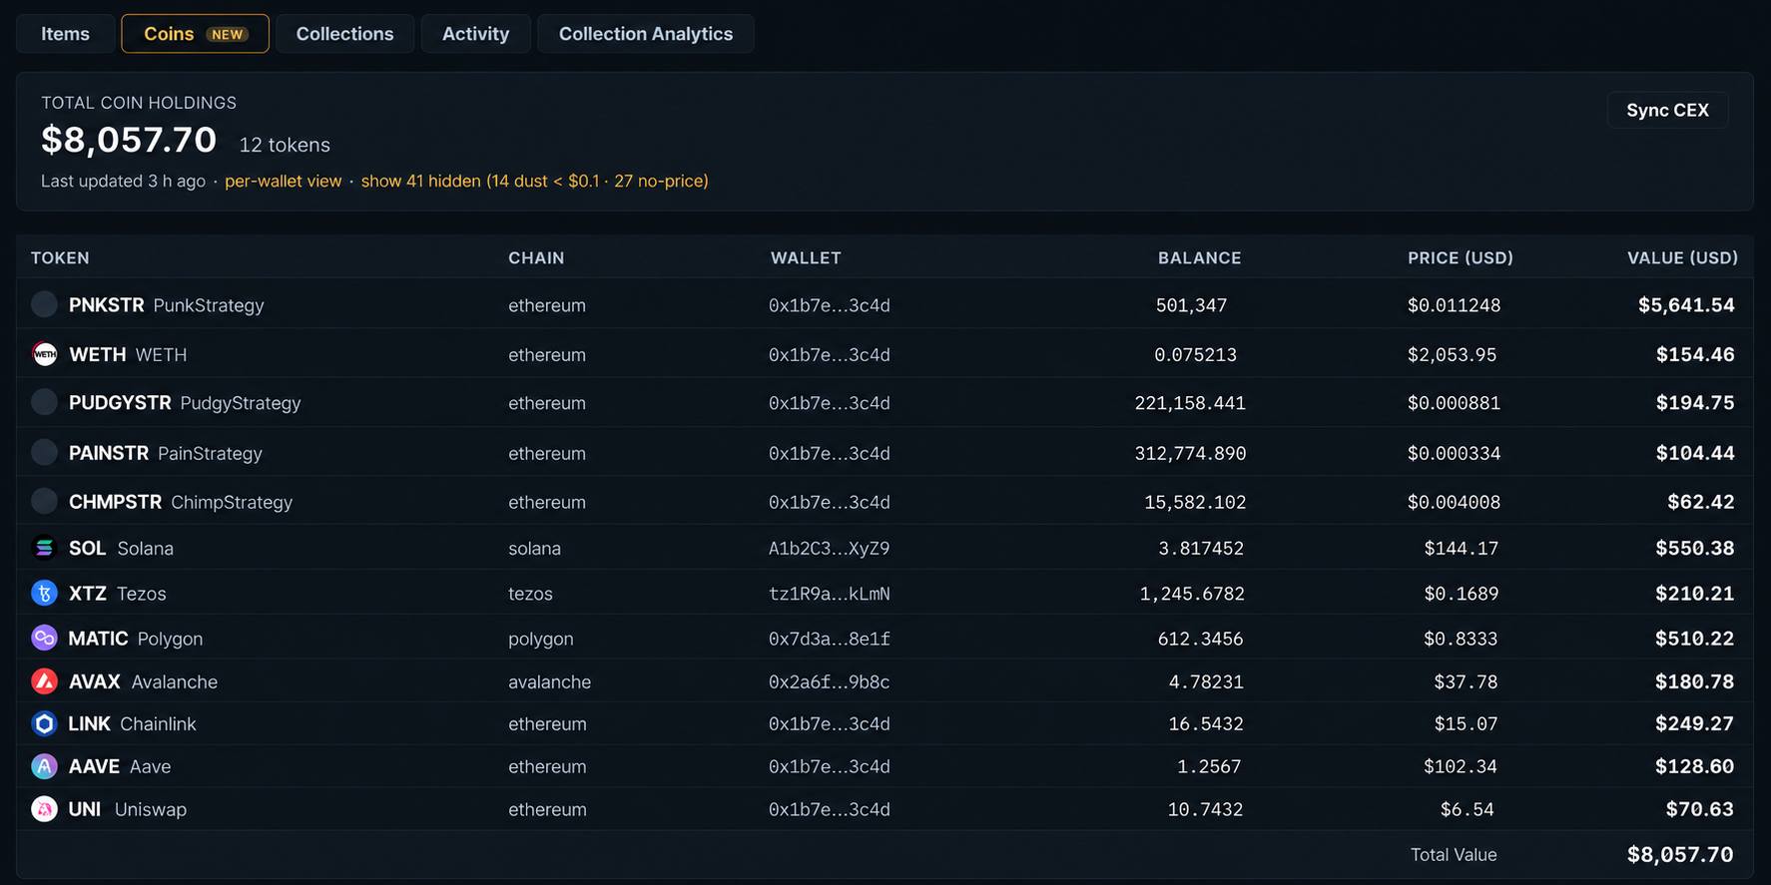Viewport: 1771px width, 885px height.
Task: Sort by the VALUE (USD) column header
Action: click(x=1682, y=257)
